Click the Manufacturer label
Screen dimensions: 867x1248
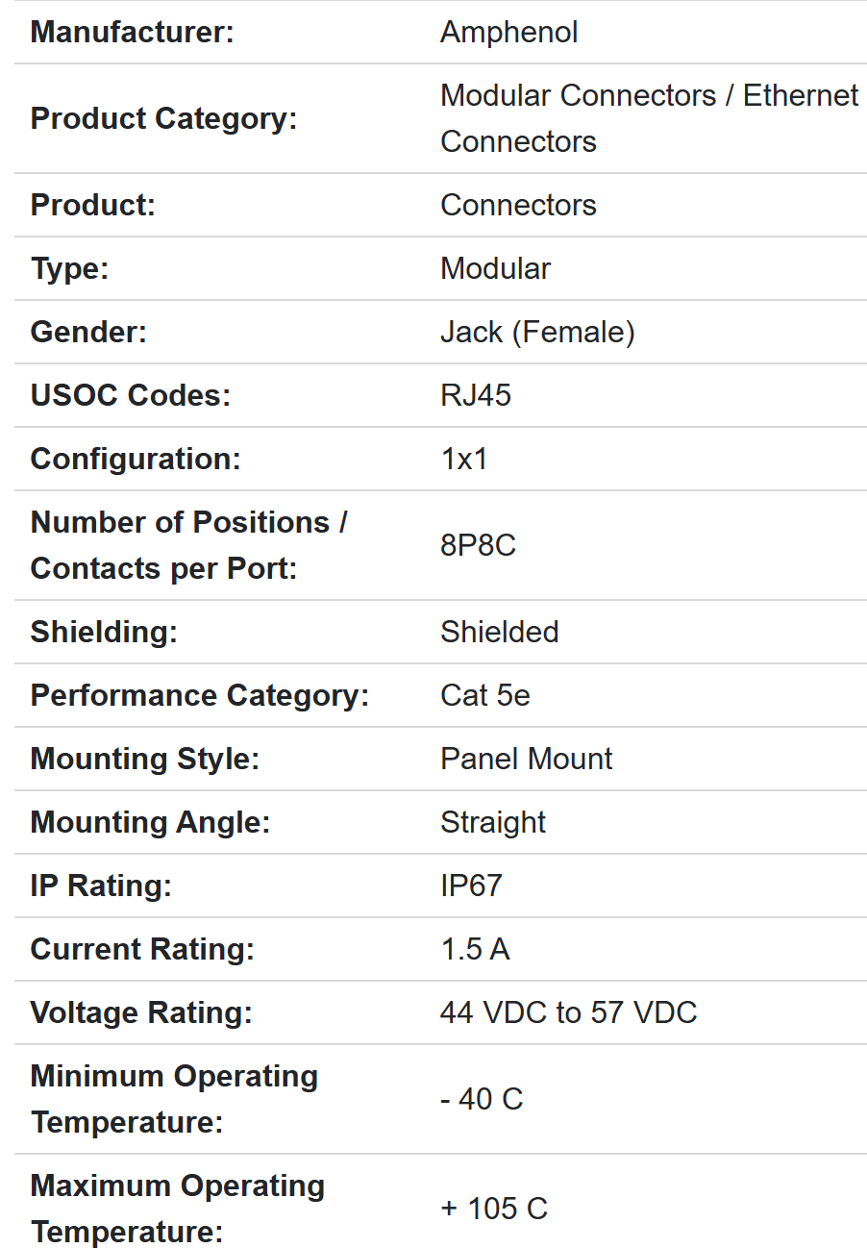coord(133,32)
